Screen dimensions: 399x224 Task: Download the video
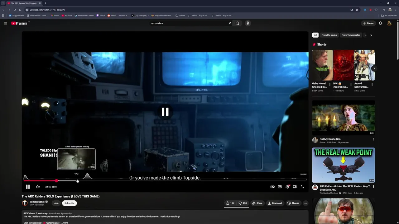[275, 203]
